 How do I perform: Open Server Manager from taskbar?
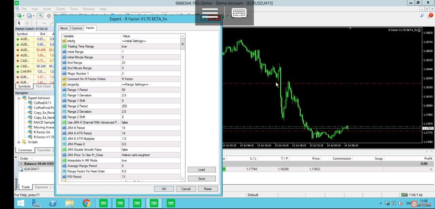[36, 203]
